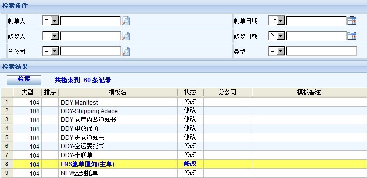Click row number 1 header cell
Screen dimensions: 367x178
tap(7, 102)
